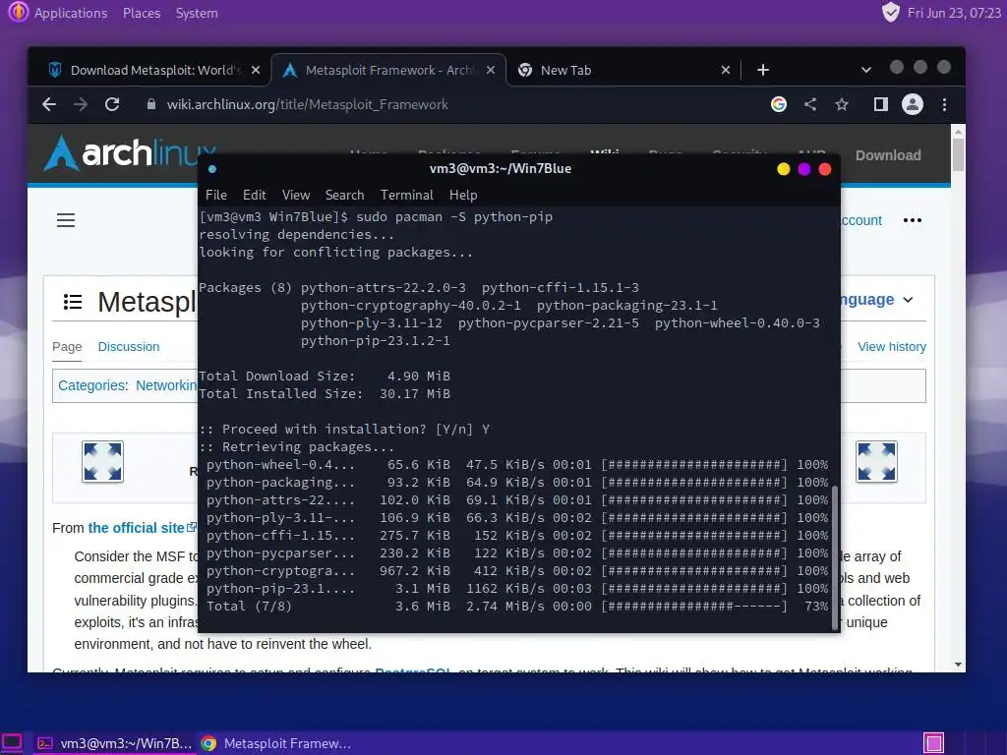Screen dimensions: 1007x755
Task: Click the browser back arrow
Action: tap(49, 104)
